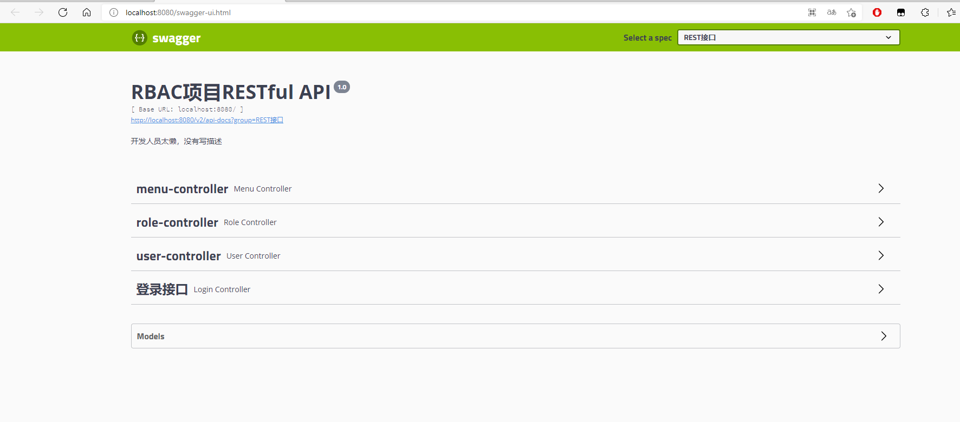The height and width of the screenshot is (422, 960).
Task: Click the dropdown arrow of the spec selector
Action: [x=888, y=37]
